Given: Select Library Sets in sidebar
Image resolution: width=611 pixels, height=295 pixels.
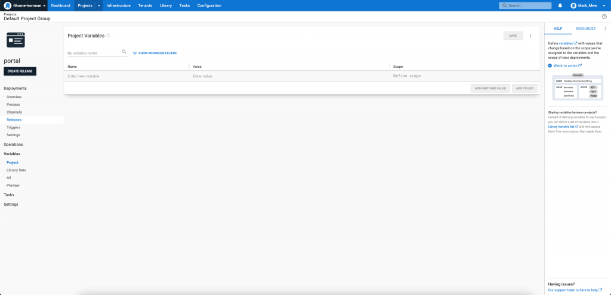Looking at the screenshot, I should (x=16, y=170).
